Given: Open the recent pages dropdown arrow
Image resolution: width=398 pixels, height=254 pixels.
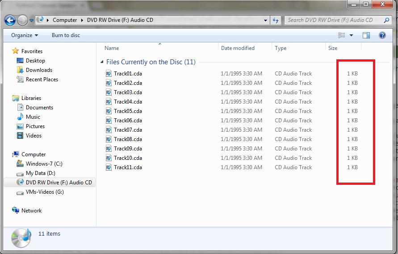Looking at the screenshot, I should click(x=32, y=21).
